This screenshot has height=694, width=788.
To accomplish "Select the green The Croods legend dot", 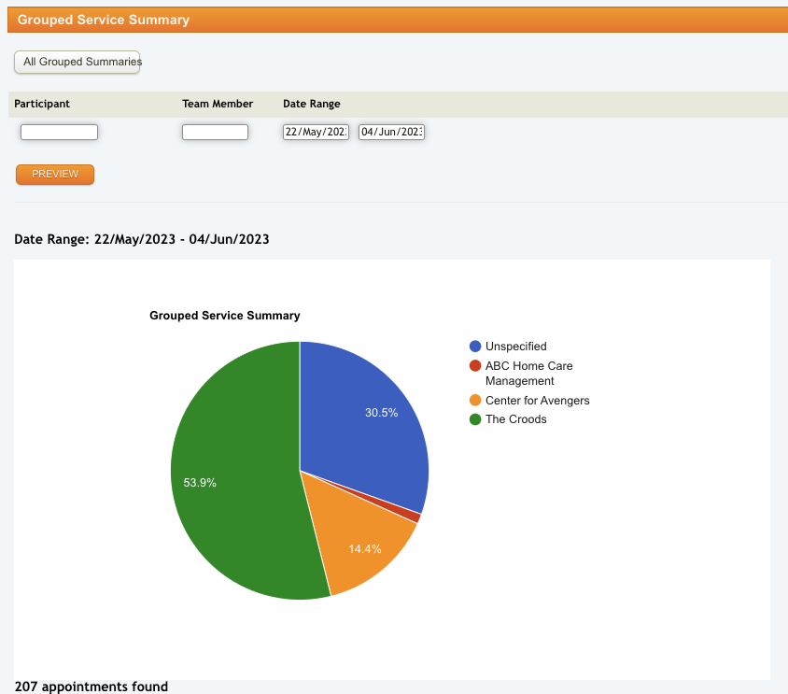I will (475, 418).
